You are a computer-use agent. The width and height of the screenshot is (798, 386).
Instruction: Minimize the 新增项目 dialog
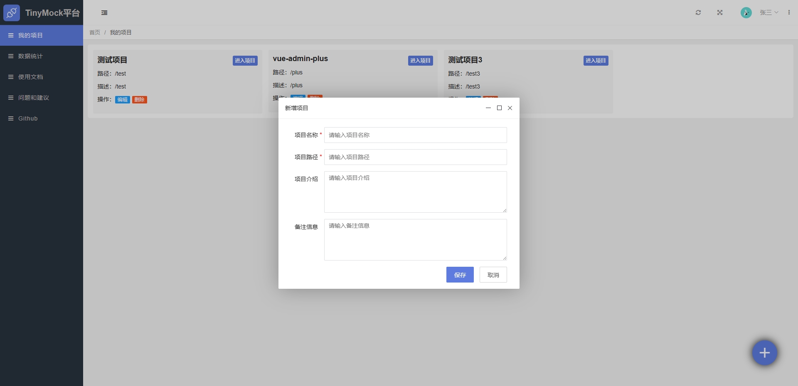(x=488, y=108)
